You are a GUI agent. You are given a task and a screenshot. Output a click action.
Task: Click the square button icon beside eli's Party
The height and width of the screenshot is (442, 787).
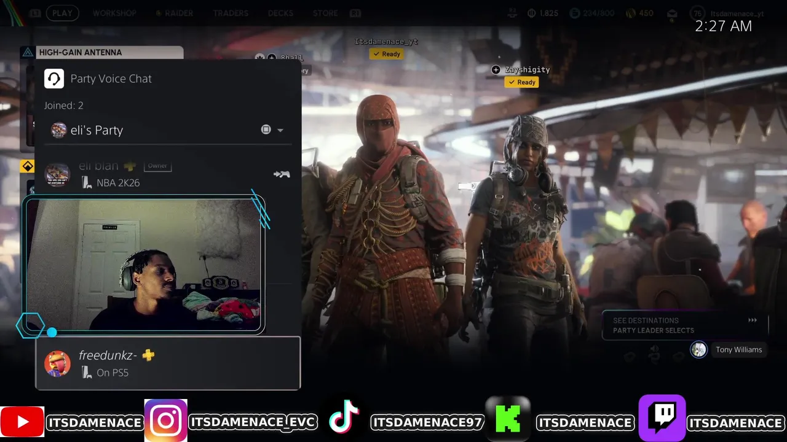click(x=266, y=130)
